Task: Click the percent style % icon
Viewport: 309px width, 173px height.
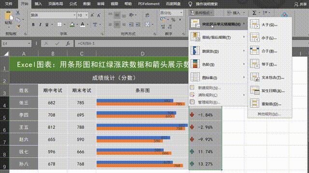Action: 173,20
